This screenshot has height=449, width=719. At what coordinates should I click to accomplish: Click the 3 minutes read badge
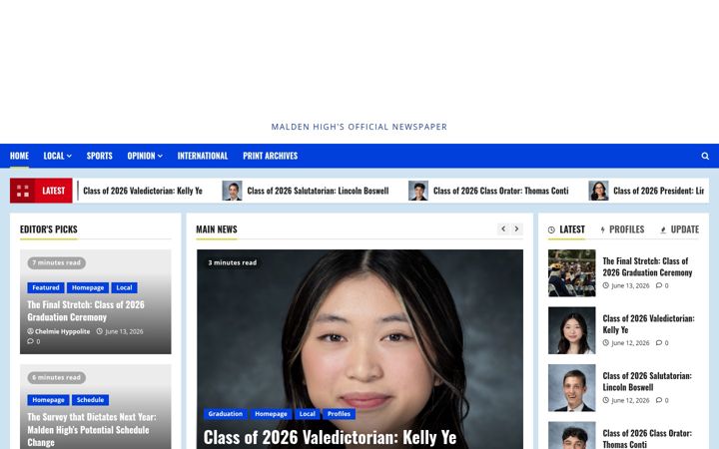click(x=233, y=262)
